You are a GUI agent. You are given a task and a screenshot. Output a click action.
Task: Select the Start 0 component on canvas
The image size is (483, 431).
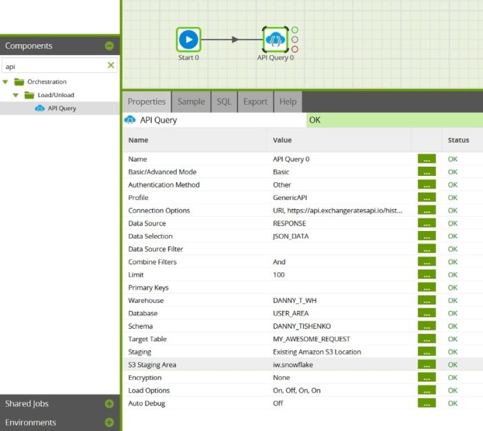(188, 39)
